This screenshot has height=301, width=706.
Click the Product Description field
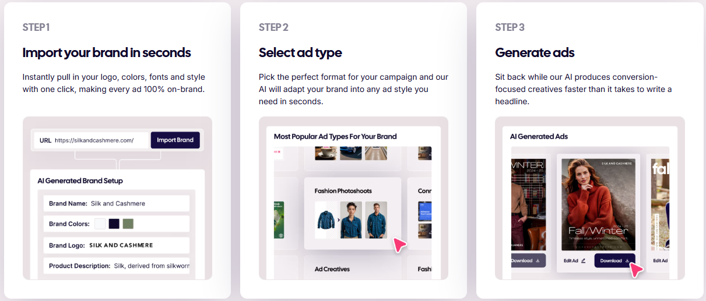117,266
